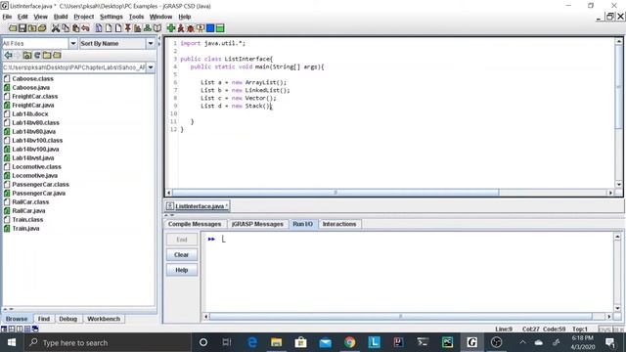Image resolution: width=626 pixels, height=352 pixels.
Task: Expand the directory path dropdown
Action: click(151, 67)
